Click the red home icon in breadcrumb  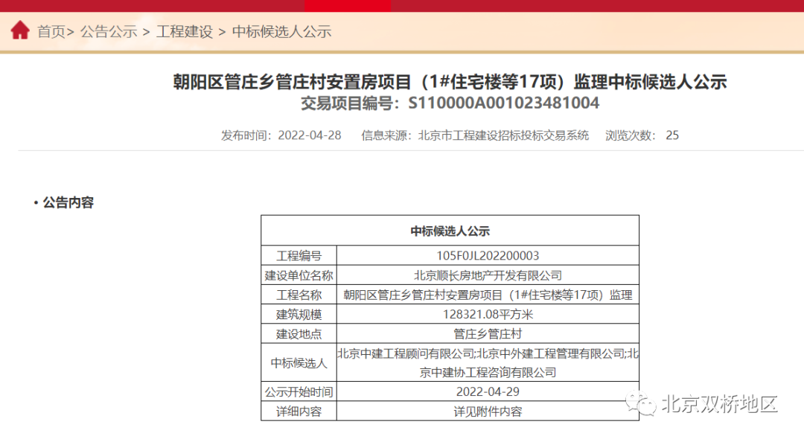[20, 31]
